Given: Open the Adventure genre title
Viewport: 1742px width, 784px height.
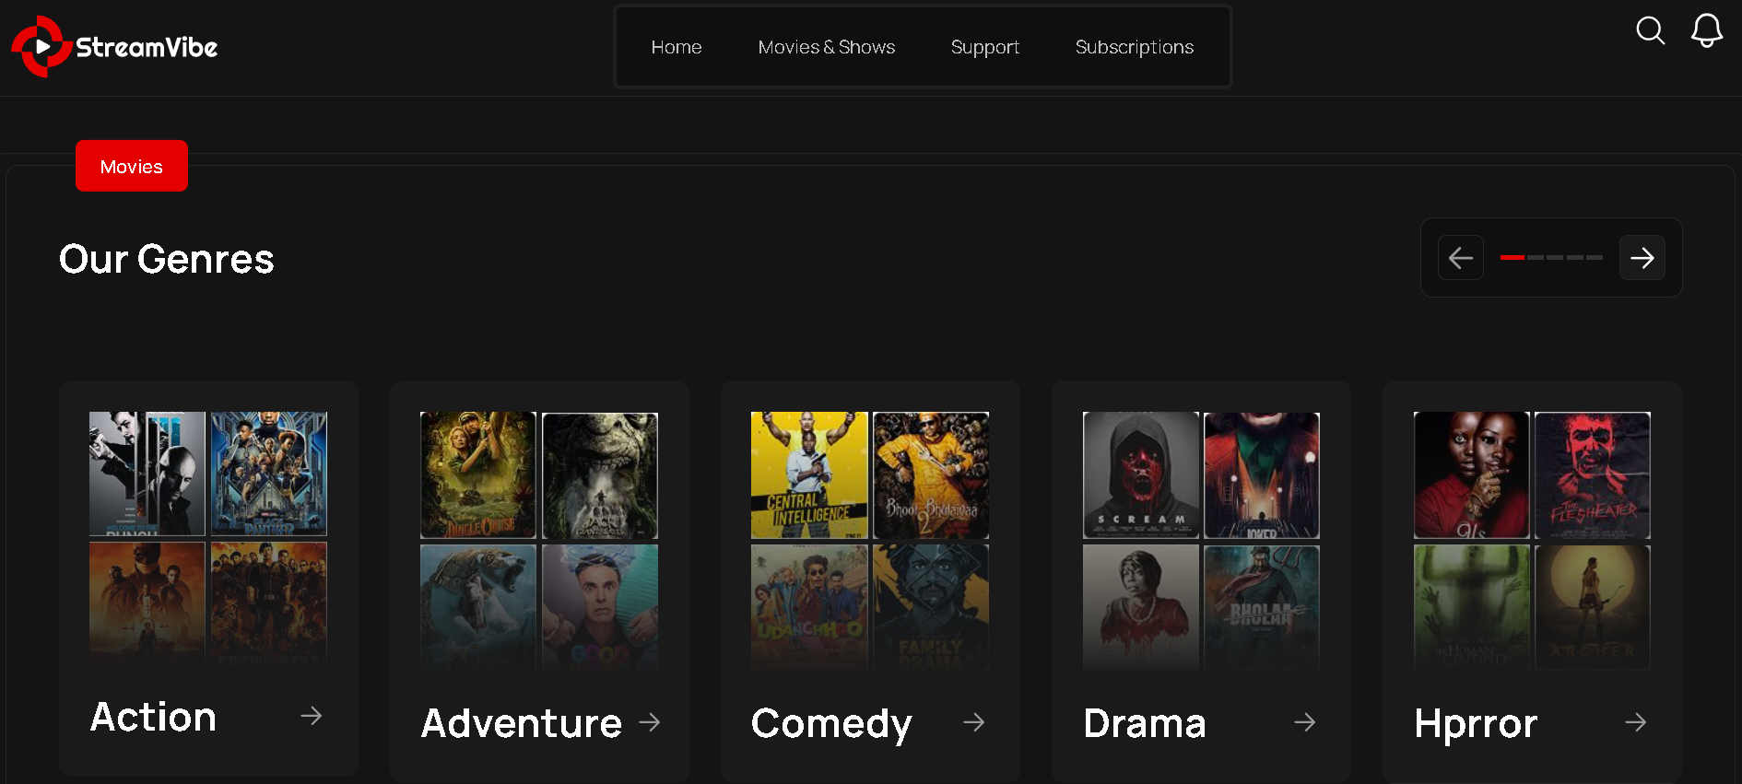Looking at the screenshot, I should click(522, 723).
